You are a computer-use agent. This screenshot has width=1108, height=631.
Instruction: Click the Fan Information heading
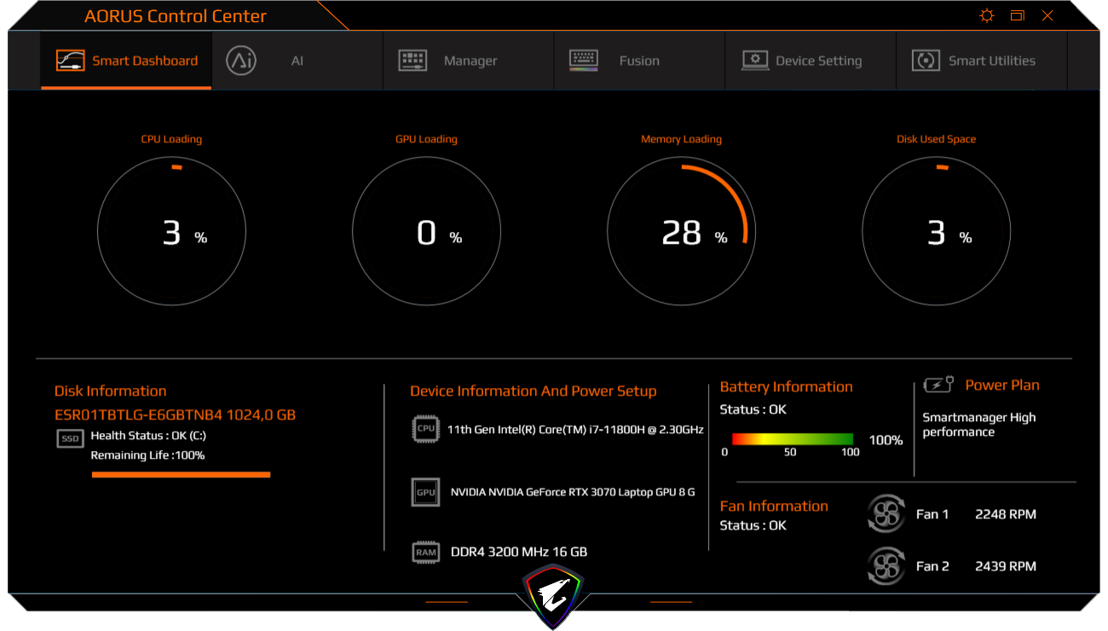tap(774, 507)
